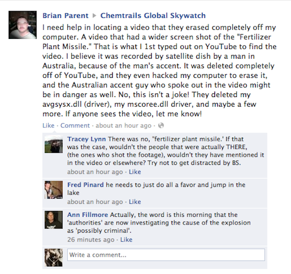The width and height of the screenshot is (291, 274).
Task: Open Tracey Lynn's avatar thumbnail
Action: point(51,144)
